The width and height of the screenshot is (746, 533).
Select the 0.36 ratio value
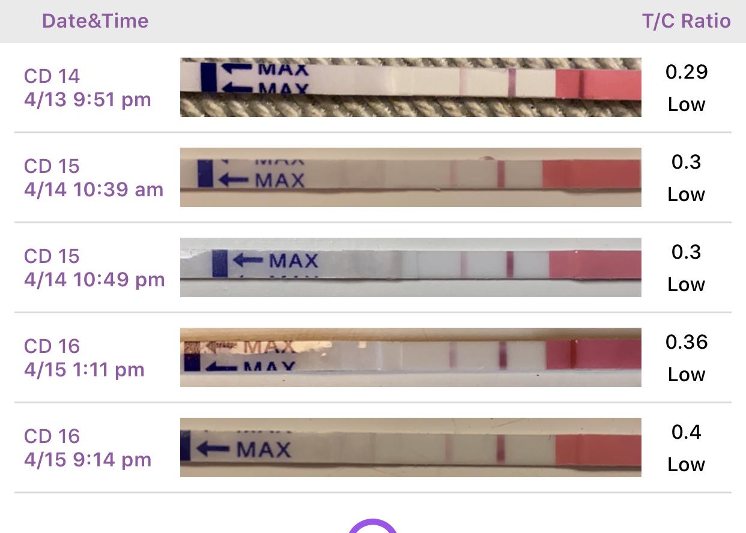click(687, 342)
